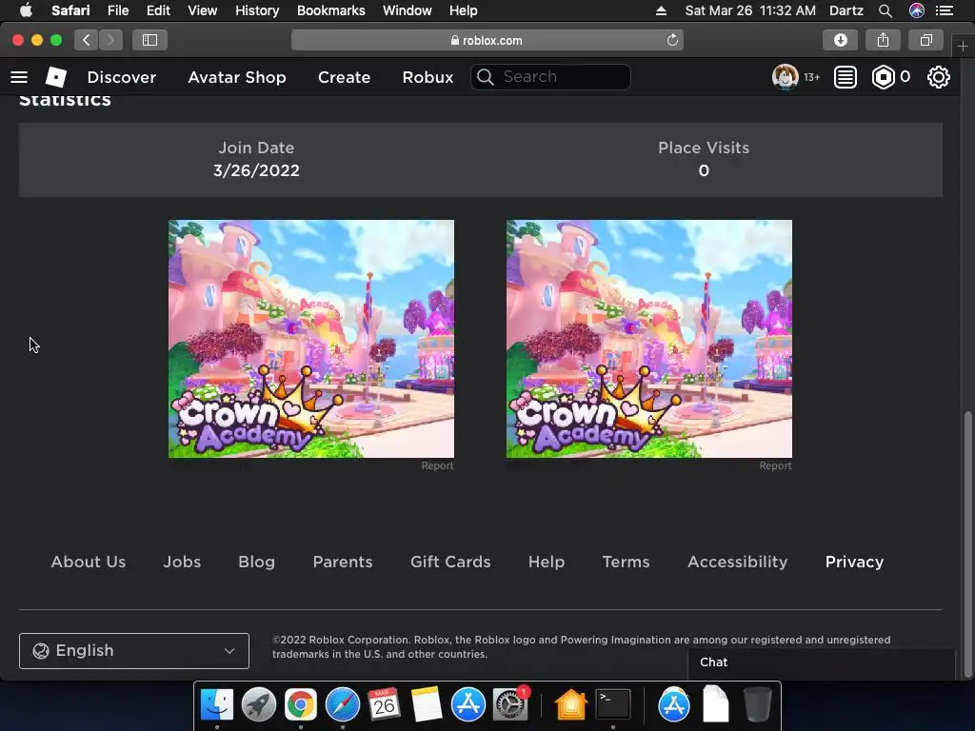Image resolution: width=975 pixels, height=731 pixels.
Task: Open the Parents footer link
Action: (343, 562)
